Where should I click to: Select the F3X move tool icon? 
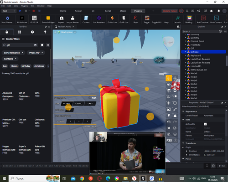tap(169, 78)
